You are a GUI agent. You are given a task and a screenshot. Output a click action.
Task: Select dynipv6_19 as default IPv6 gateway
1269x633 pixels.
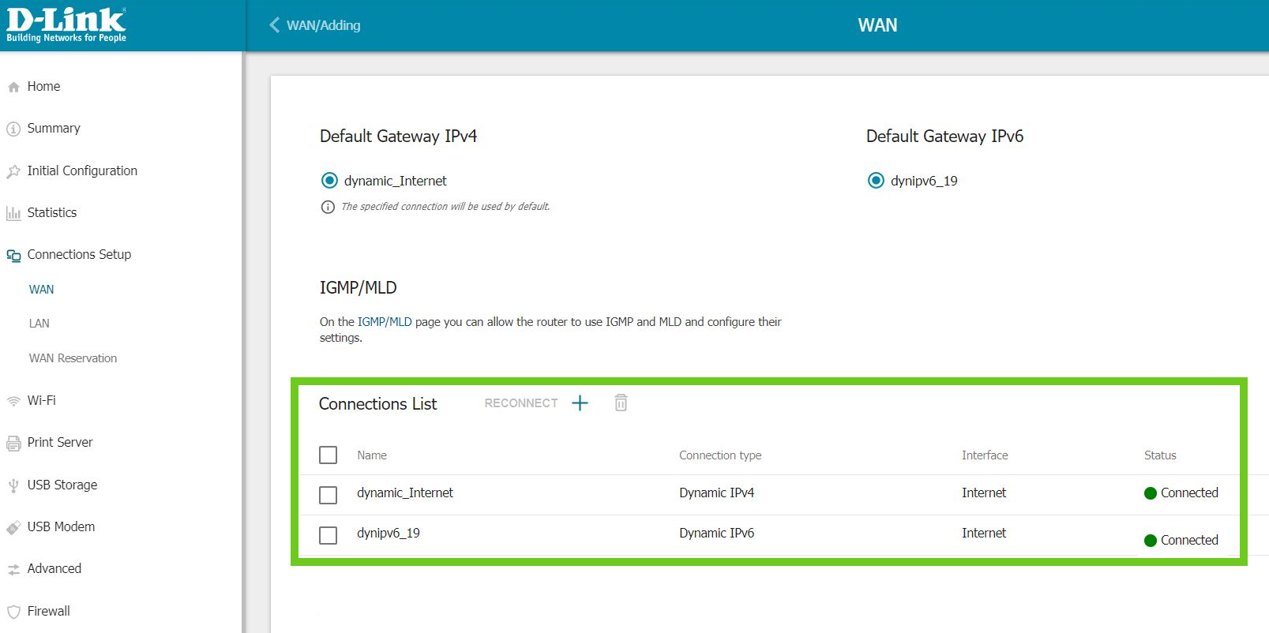coord(876,181)
